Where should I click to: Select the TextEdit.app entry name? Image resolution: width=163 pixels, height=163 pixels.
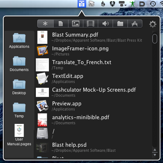click(x=68, y=76)
